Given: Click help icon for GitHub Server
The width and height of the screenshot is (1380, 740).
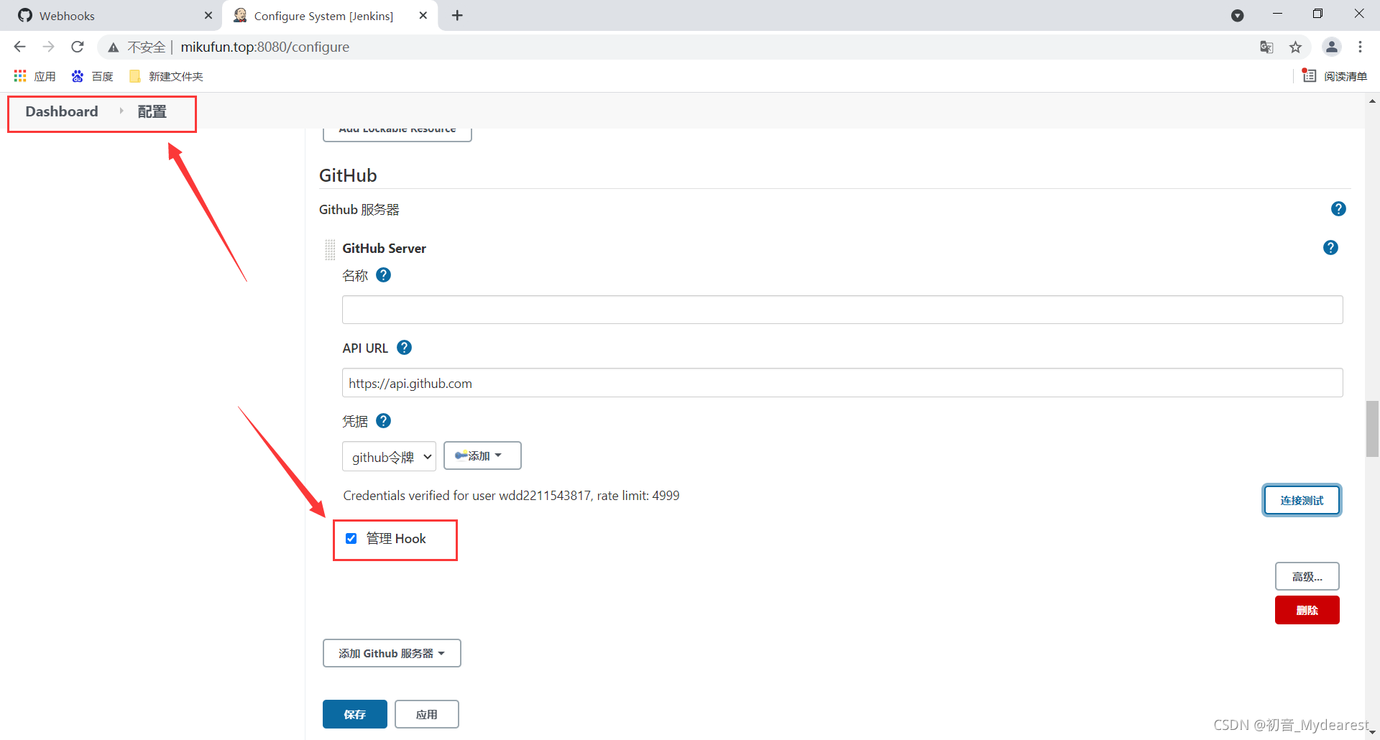Looking at the screenshot, I should (1330, 248).
